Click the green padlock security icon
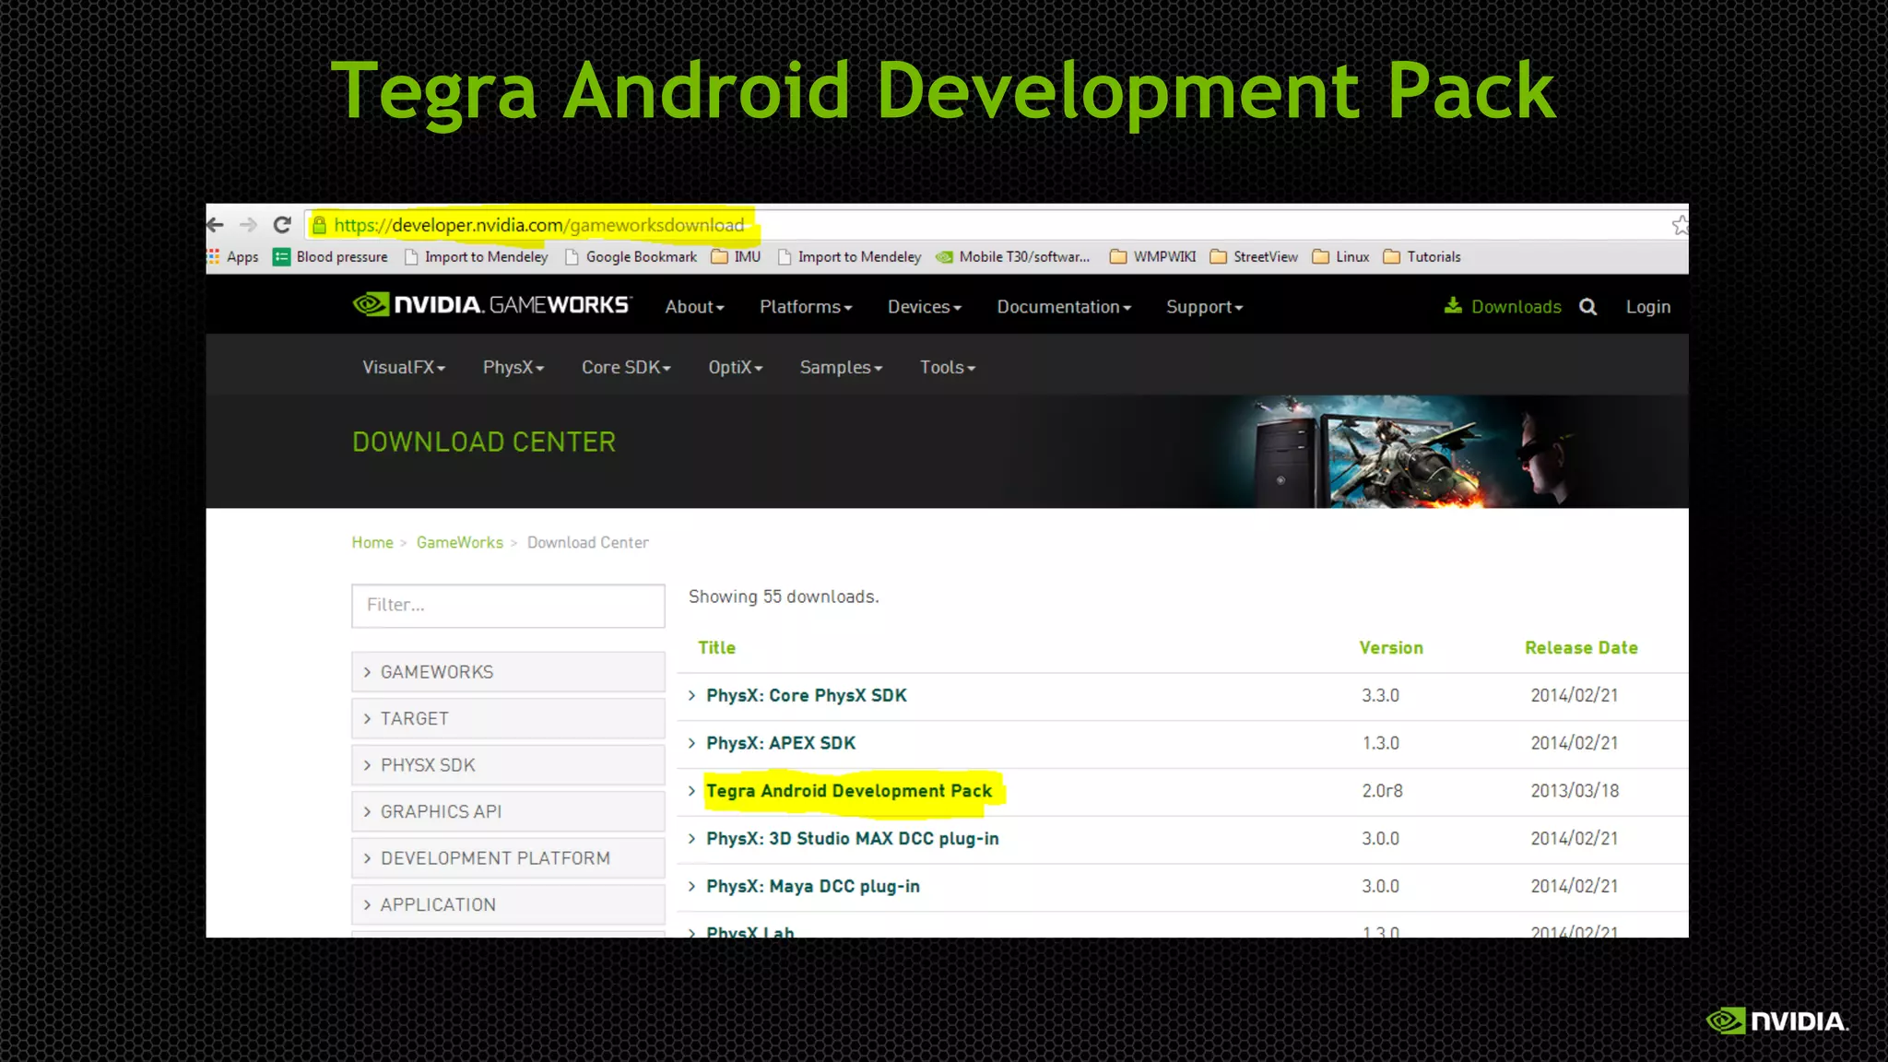1888x1062 pixels. pos(319,225)
